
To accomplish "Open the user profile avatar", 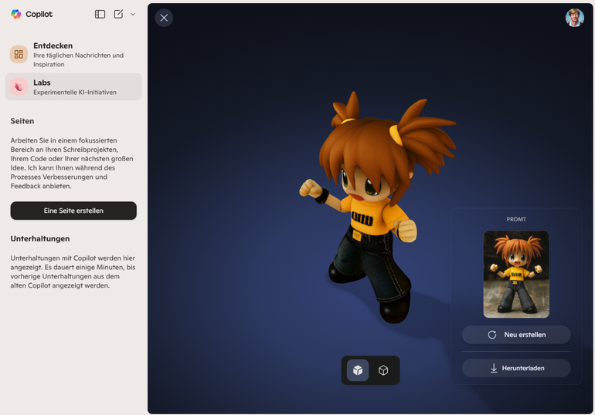I will [574, 18].
